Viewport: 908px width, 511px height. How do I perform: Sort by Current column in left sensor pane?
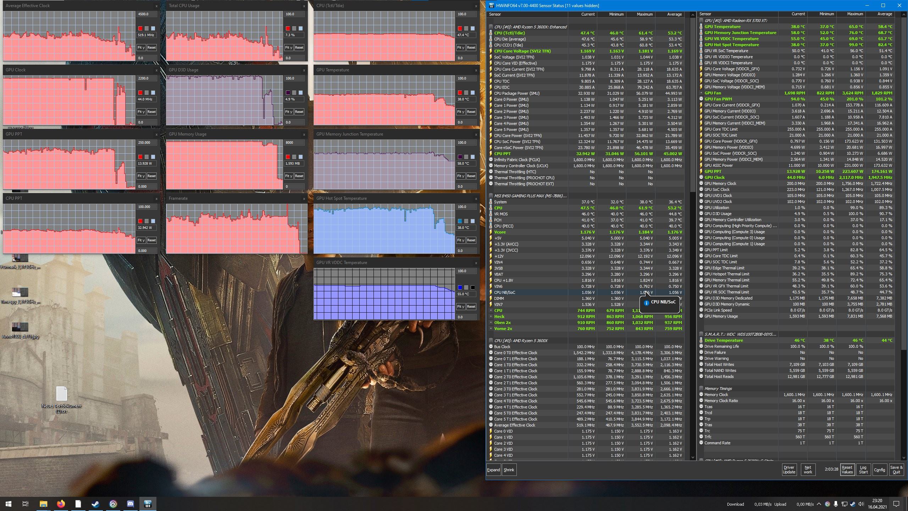point(582,14)
